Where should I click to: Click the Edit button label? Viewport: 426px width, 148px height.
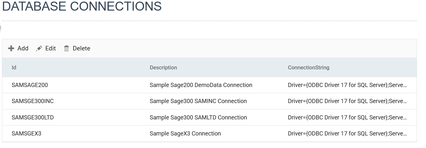coord(50,48)
